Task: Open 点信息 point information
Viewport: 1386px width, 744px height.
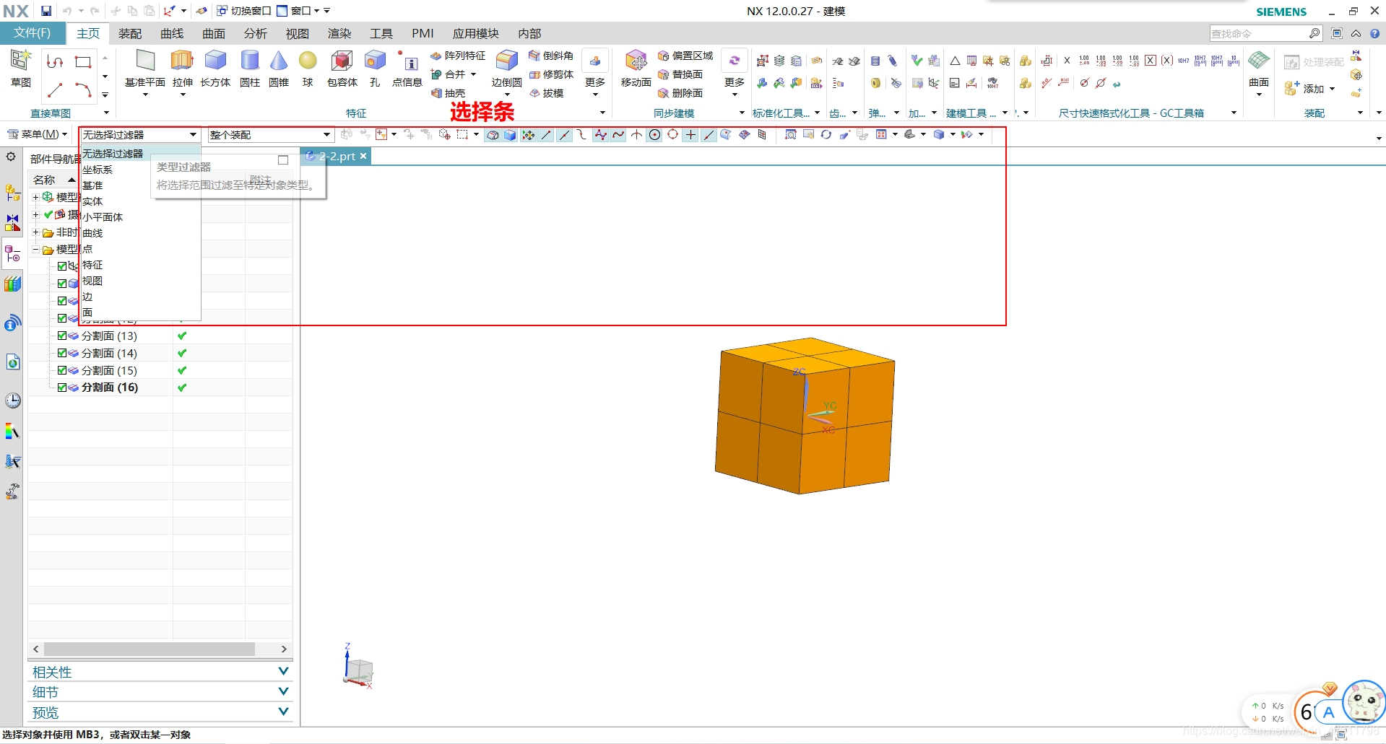Action: click(407, 68)
